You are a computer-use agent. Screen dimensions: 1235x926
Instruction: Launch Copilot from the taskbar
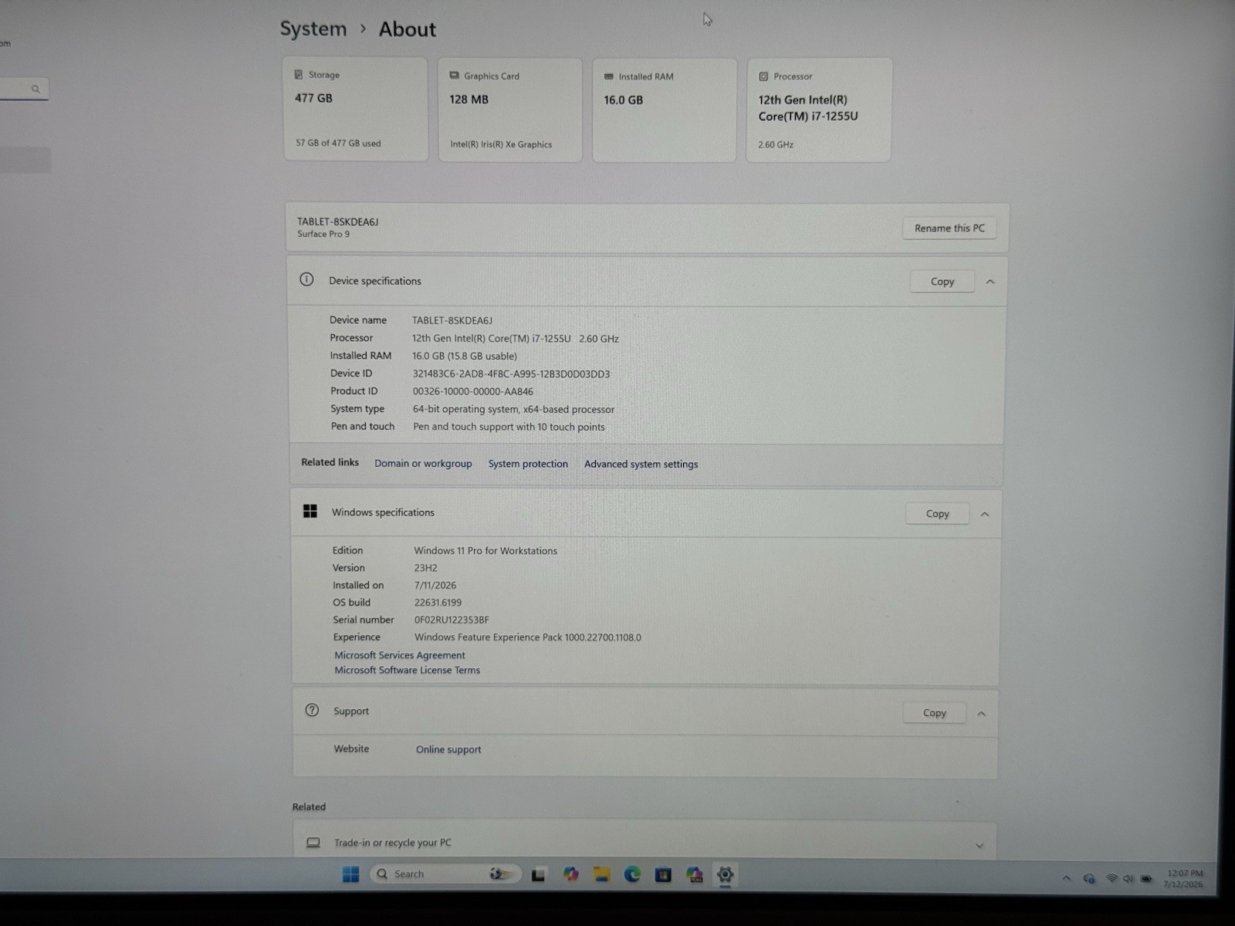pyautogui.click(x=570, y=874)
